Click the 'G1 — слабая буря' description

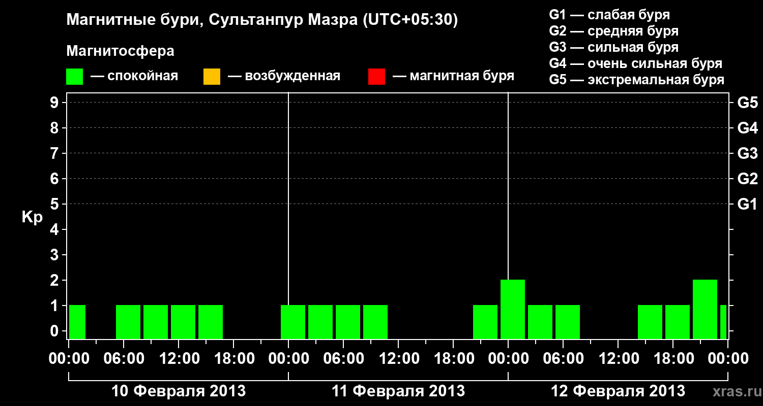click(x=609, y=15)
